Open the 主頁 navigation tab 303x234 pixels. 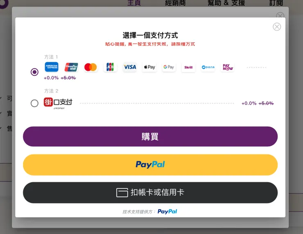click(134, 3)
